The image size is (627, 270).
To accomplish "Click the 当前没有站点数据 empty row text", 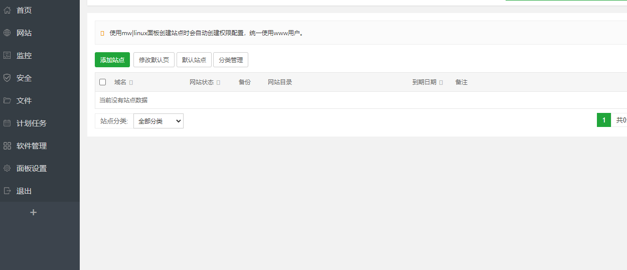I will point(123,100).
